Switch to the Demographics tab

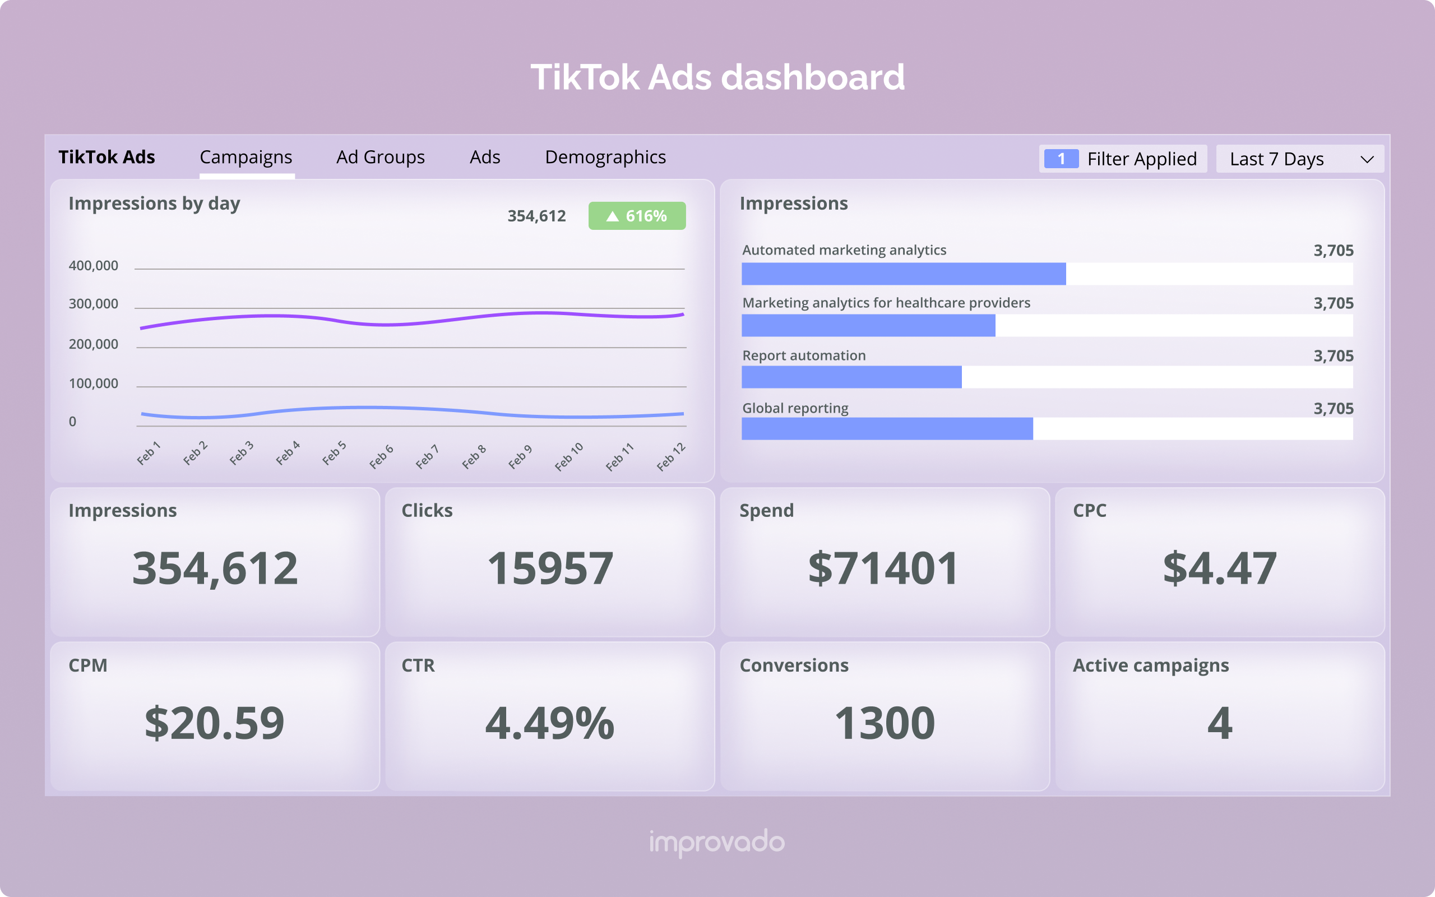point(605,157)
